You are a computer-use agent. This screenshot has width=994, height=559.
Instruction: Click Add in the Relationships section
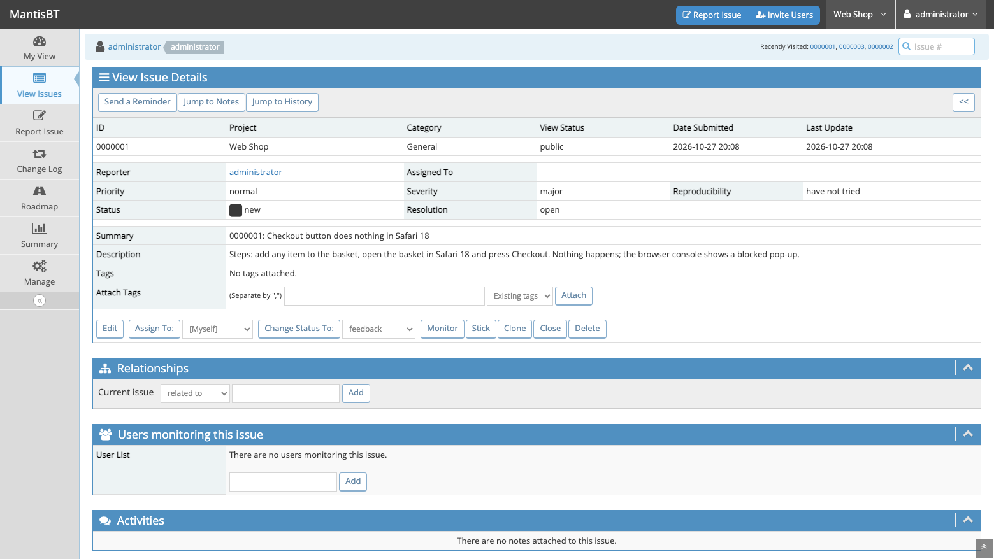(356, 393)
